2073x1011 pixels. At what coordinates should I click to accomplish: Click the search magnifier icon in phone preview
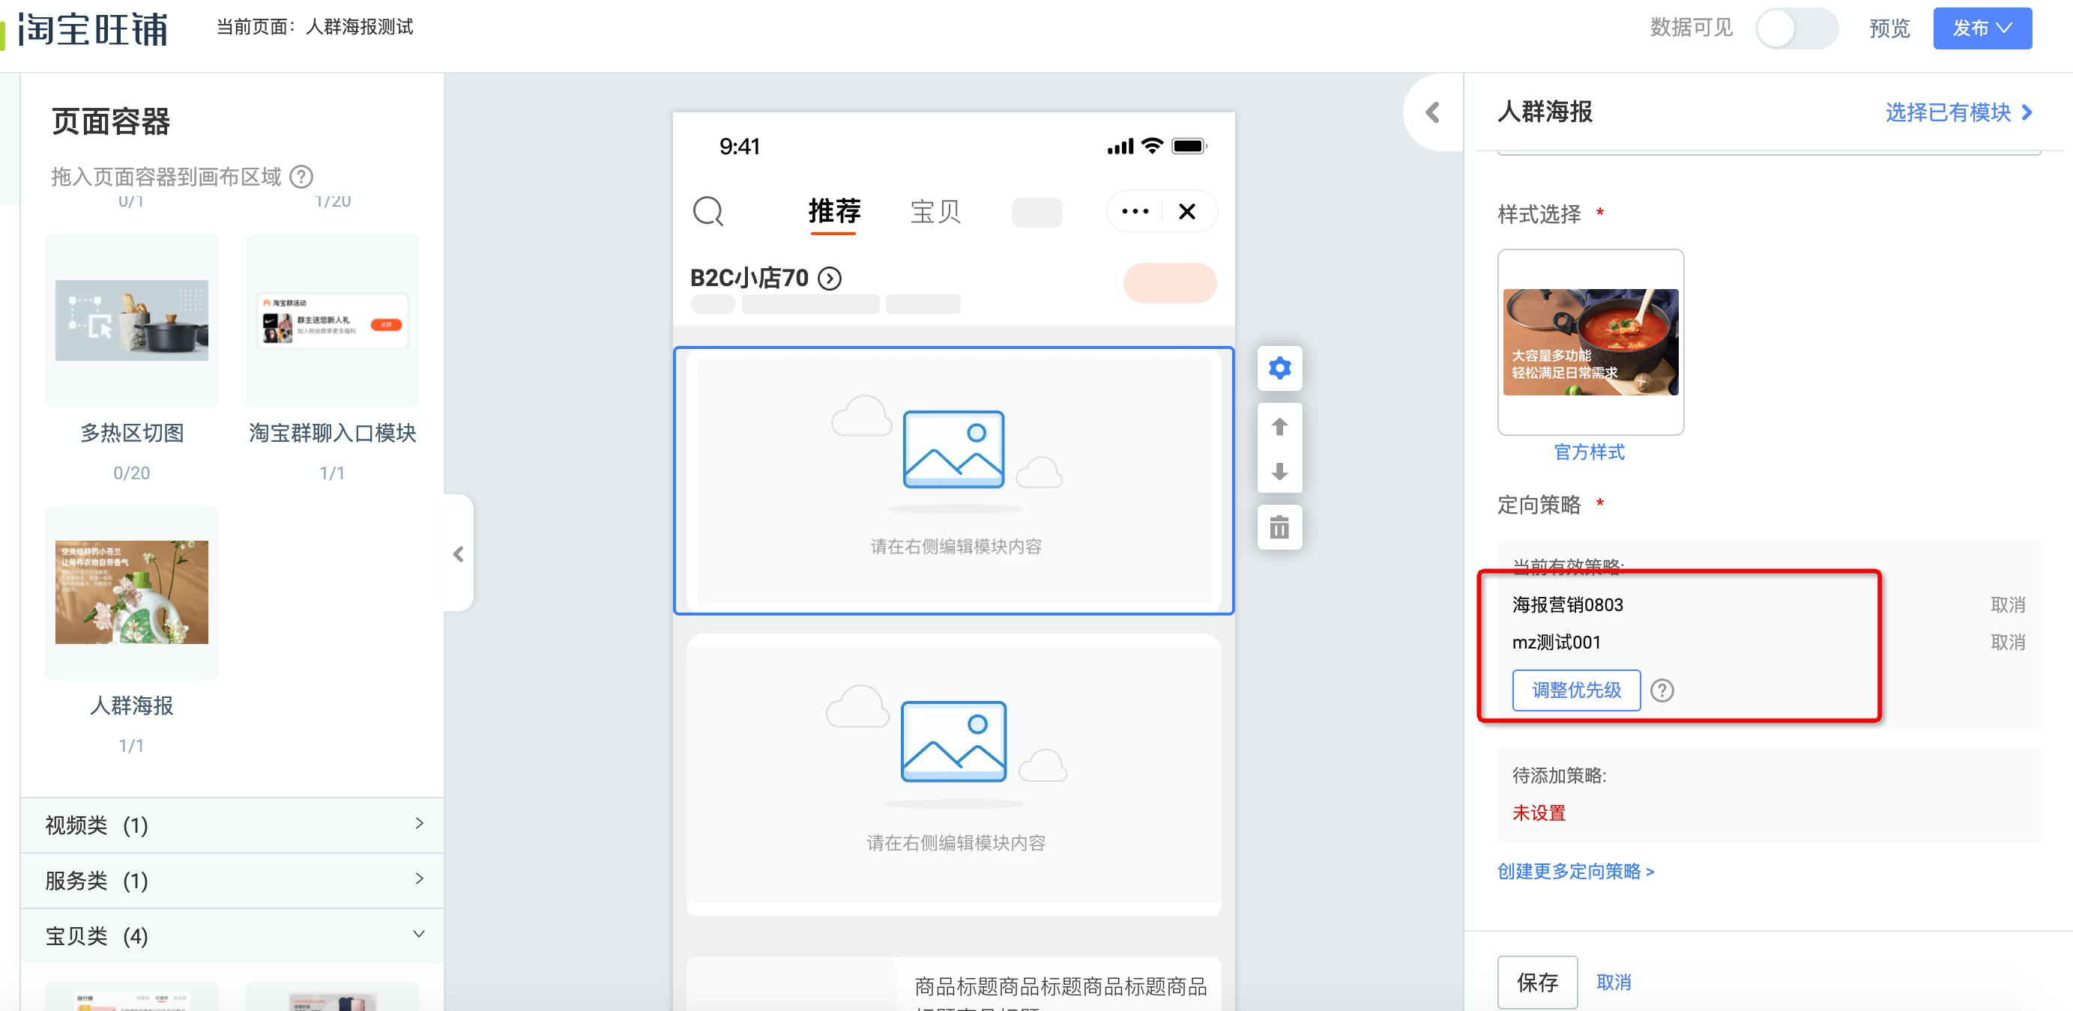point(708,211)
